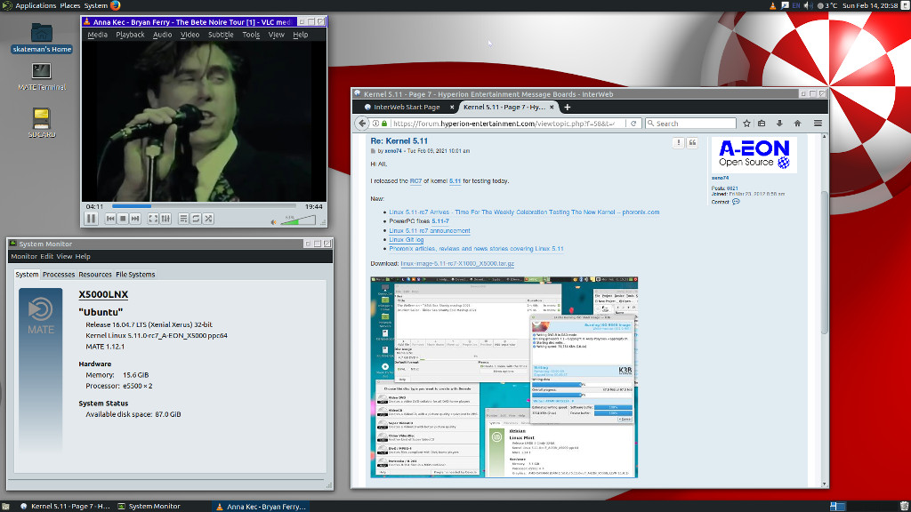Reload the current browser page
The height and width of the screenshot is (512, 911).
(x=633, y=124)
